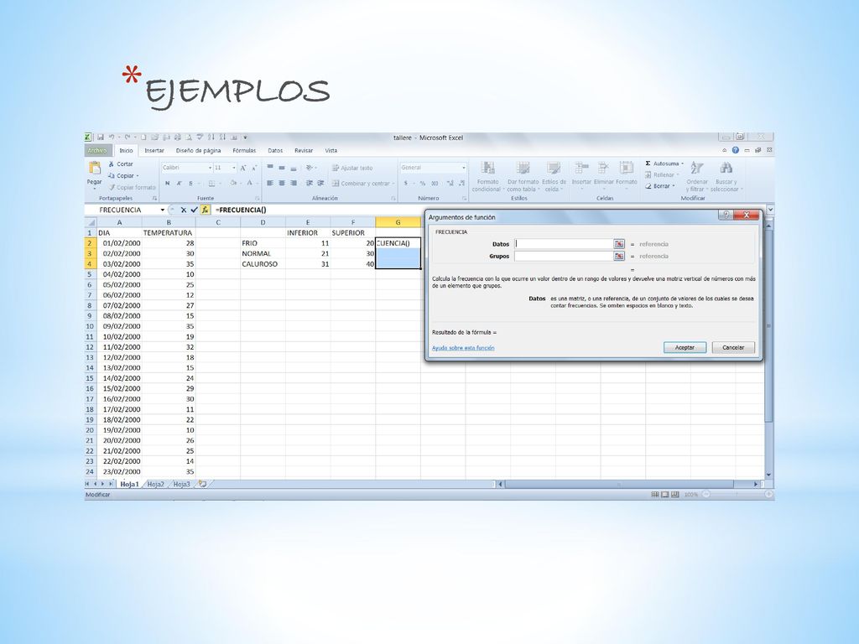
Task: Toggle underline S formatting
Action: pos(190,184)
